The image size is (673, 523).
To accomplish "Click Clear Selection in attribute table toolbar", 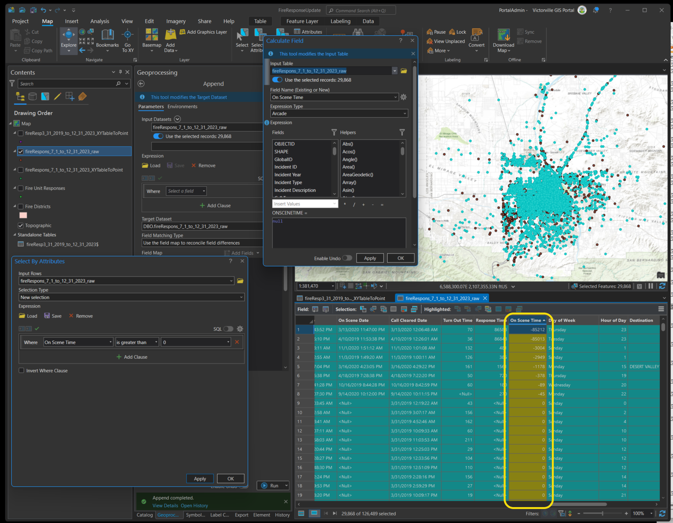I will (403, 309).
